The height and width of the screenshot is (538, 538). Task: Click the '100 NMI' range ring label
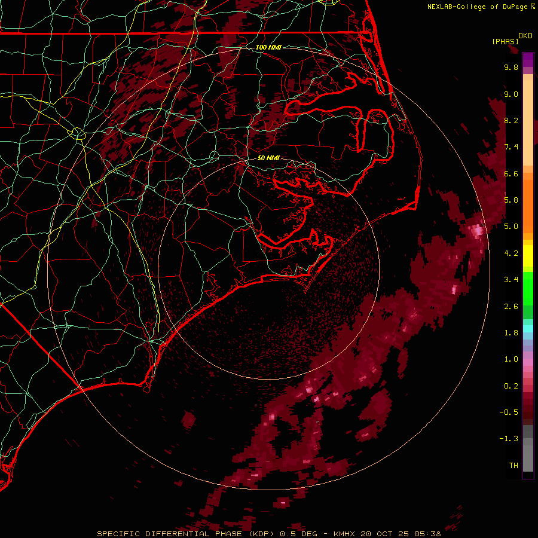click(268, 47)
